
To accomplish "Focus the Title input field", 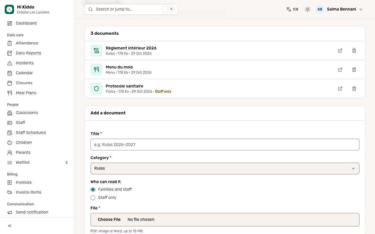I will [x=225, y=144].
